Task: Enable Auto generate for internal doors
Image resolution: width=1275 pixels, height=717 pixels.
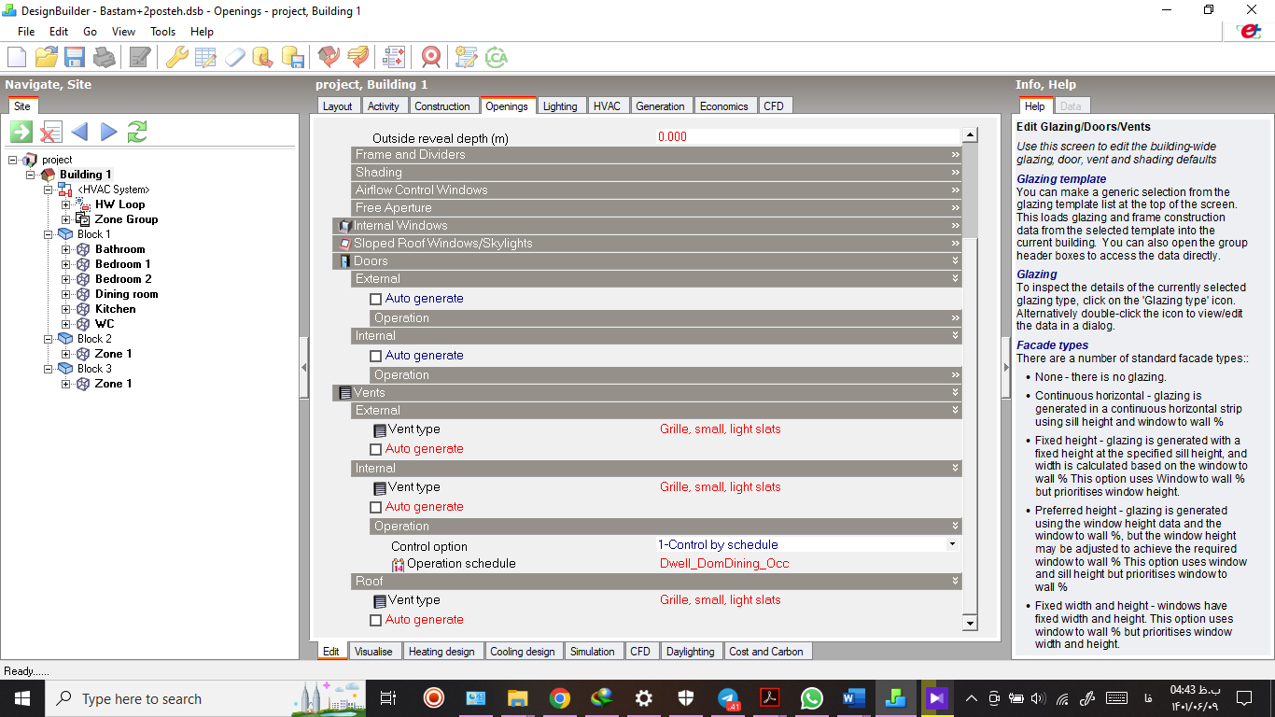Action: coord(376,356)
